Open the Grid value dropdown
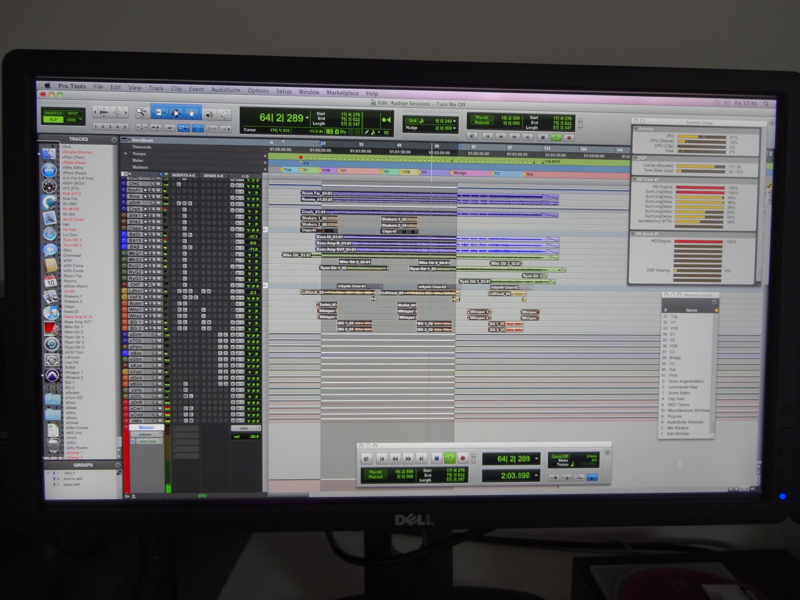This screenshot has width=800, height=600. pos(454,121)
